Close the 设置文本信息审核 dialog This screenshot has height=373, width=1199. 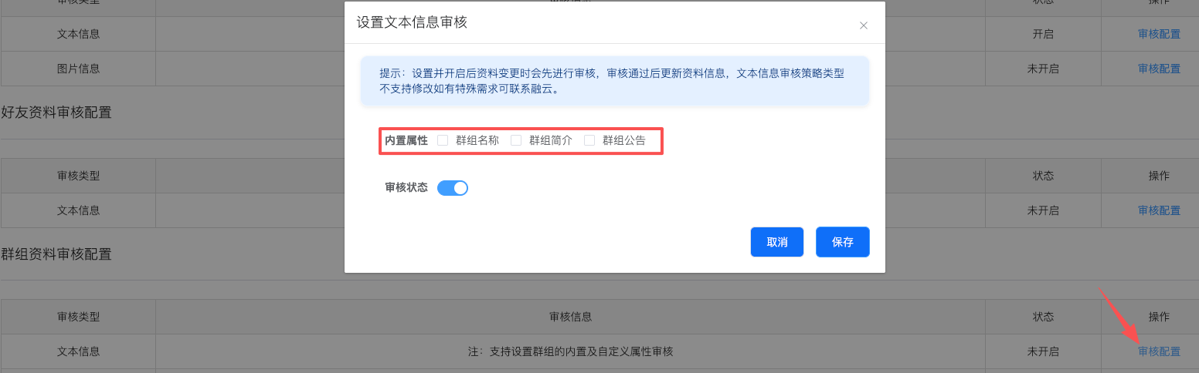tap(864, 25)
